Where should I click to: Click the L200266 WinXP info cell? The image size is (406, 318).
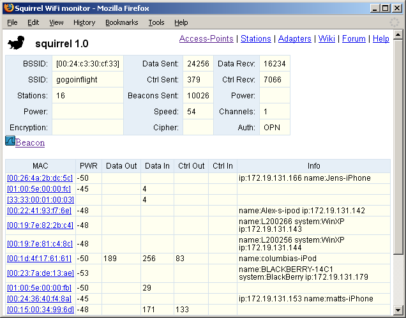[x=313, y=225]
